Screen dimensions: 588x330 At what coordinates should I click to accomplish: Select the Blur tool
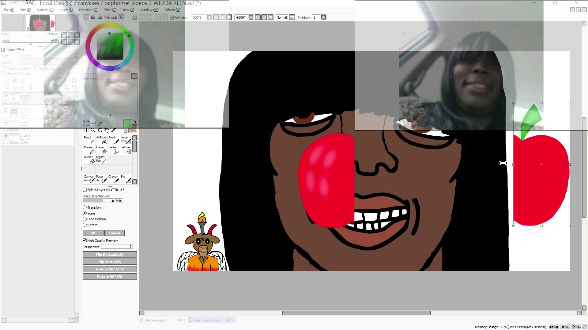click(126, 179)
